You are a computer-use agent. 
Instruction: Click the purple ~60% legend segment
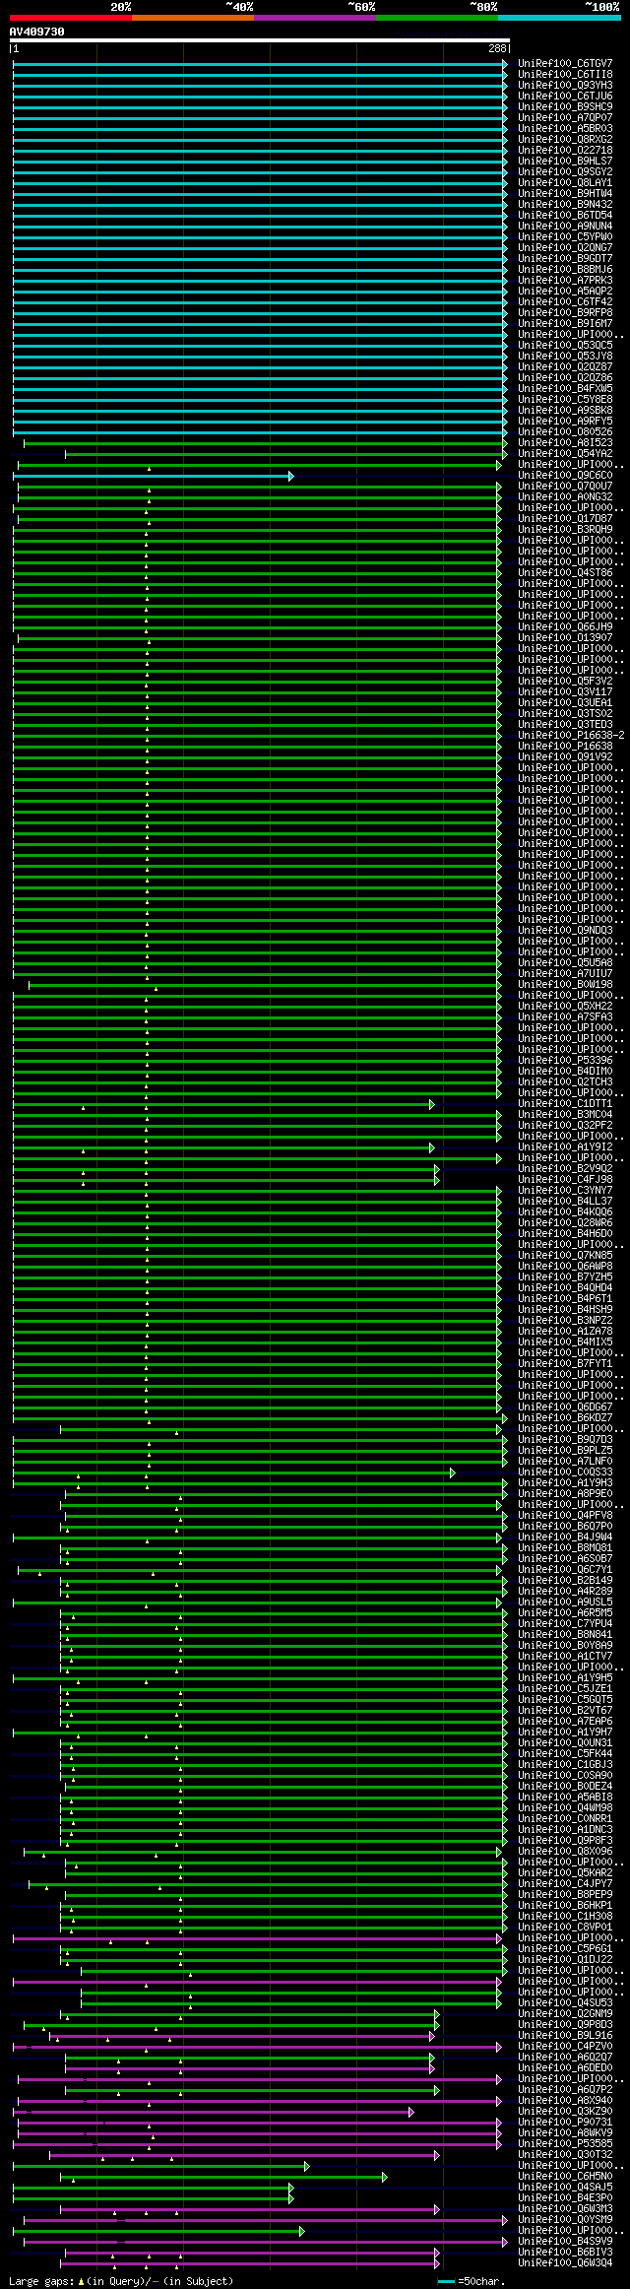coord(315,18)
